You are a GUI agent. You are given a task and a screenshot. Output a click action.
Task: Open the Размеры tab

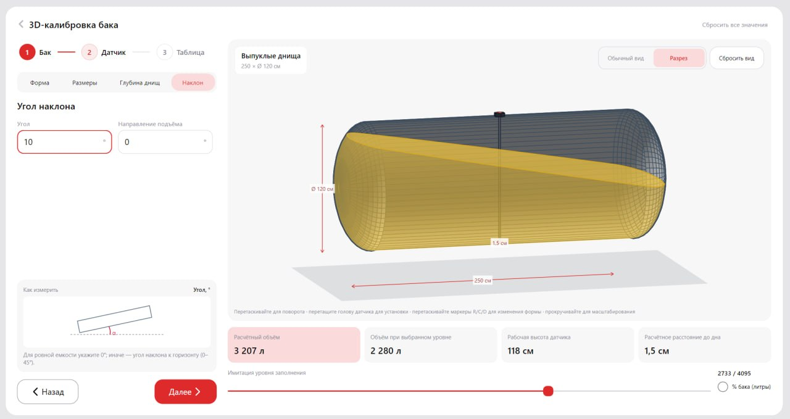tap(85, 83)
